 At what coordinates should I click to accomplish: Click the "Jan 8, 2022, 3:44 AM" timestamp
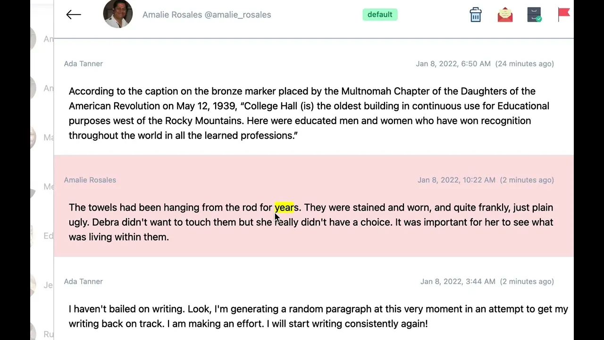(x=458, y=281)
